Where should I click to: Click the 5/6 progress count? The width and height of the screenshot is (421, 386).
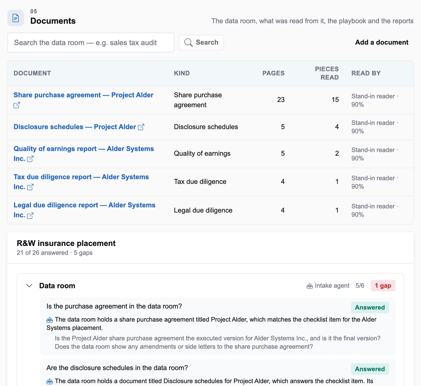coord(360,286)
